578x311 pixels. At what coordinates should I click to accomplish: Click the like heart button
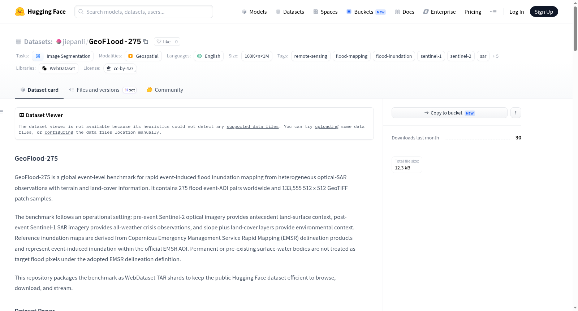point(163,42)
